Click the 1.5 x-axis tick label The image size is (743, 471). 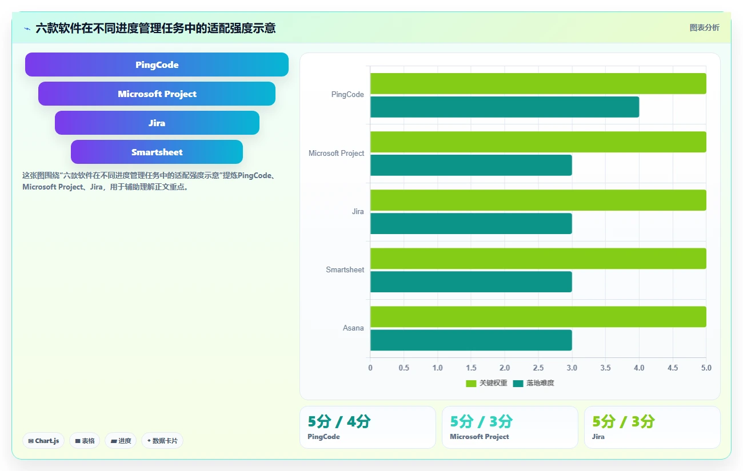click(x=471, y=368)
